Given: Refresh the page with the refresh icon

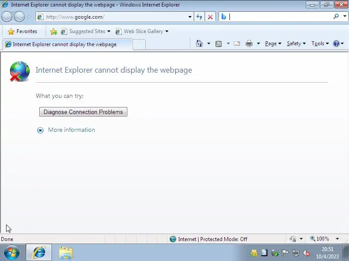Looking at the screenshot, I should click(199, 17).
